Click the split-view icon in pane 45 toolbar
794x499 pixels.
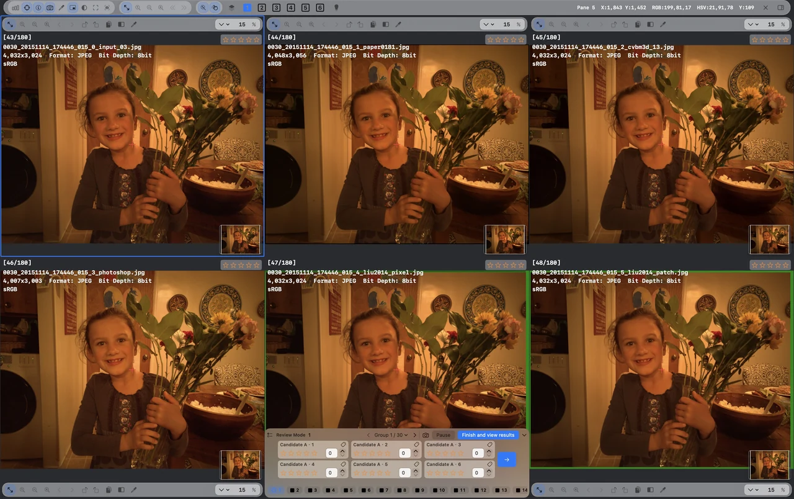pyautogui.click(x=650, y=24)
